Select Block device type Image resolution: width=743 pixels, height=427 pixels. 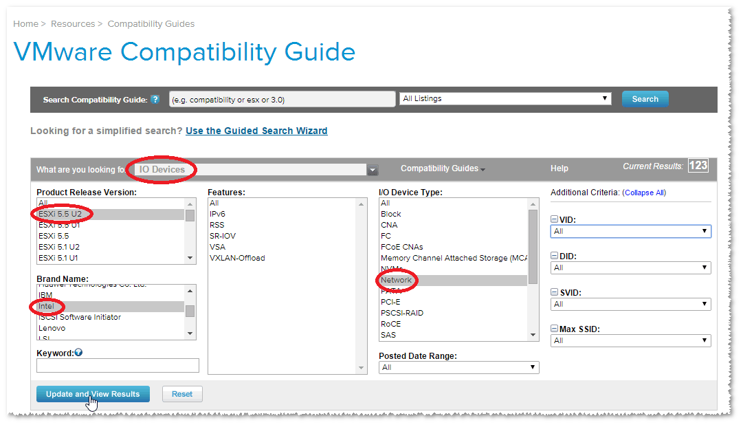[454, 215]
